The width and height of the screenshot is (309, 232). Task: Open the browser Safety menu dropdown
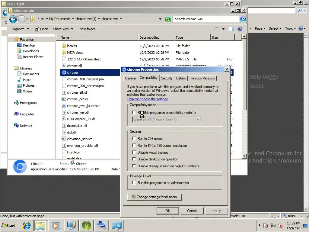click(x=275, y=28)
